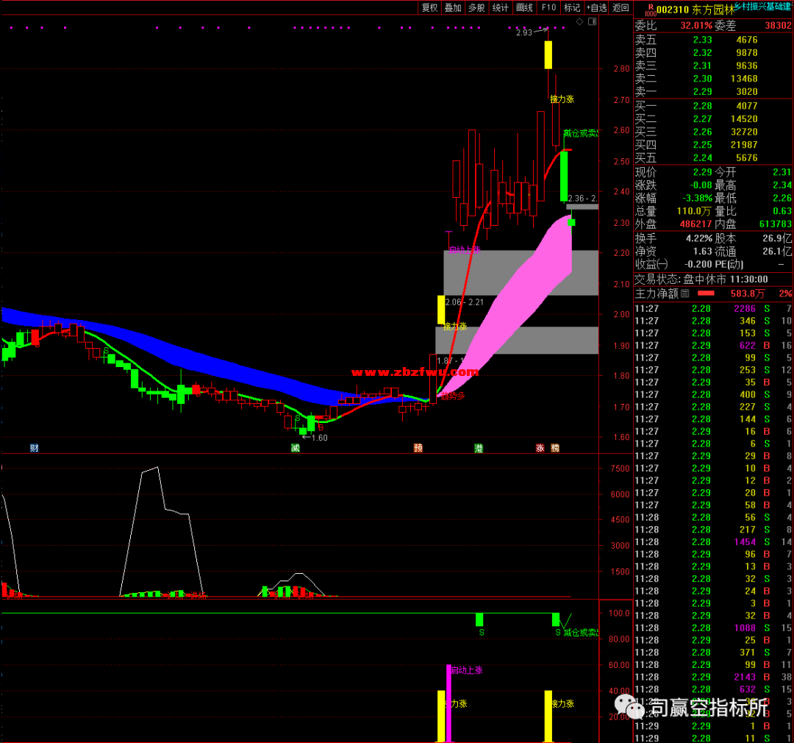The image size is (794, 743).
Task: Click the 收益(一) value -0.200
Action: (x=698, y=265)
